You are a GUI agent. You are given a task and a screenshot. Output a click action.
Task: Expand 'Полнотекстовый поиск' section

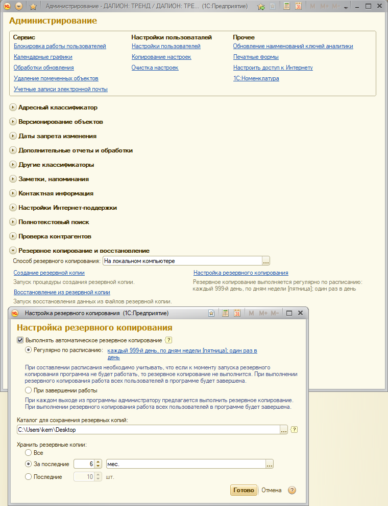13,222
